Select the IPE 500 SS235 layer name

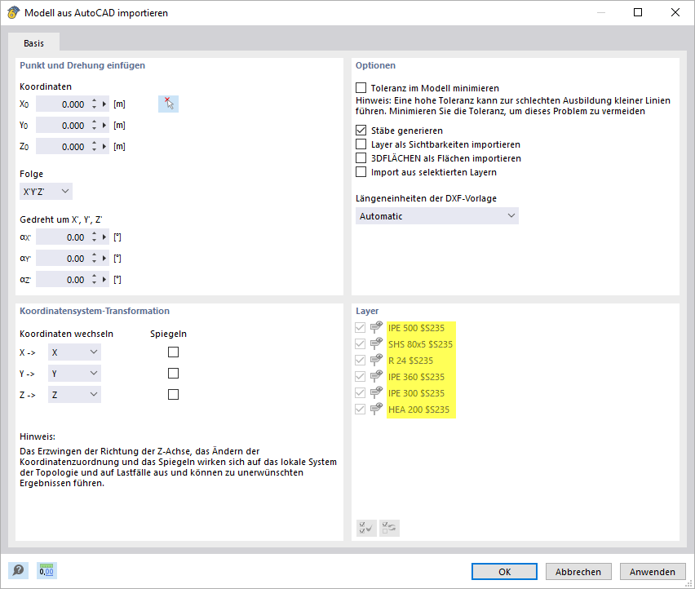click(416, 328)
